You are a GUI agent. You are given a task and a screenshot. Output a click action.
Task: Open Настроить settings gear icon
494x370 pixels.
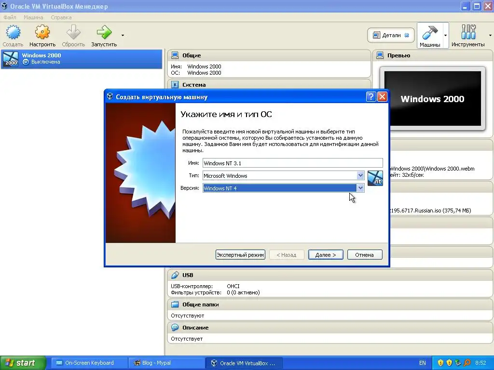point(42,32)
